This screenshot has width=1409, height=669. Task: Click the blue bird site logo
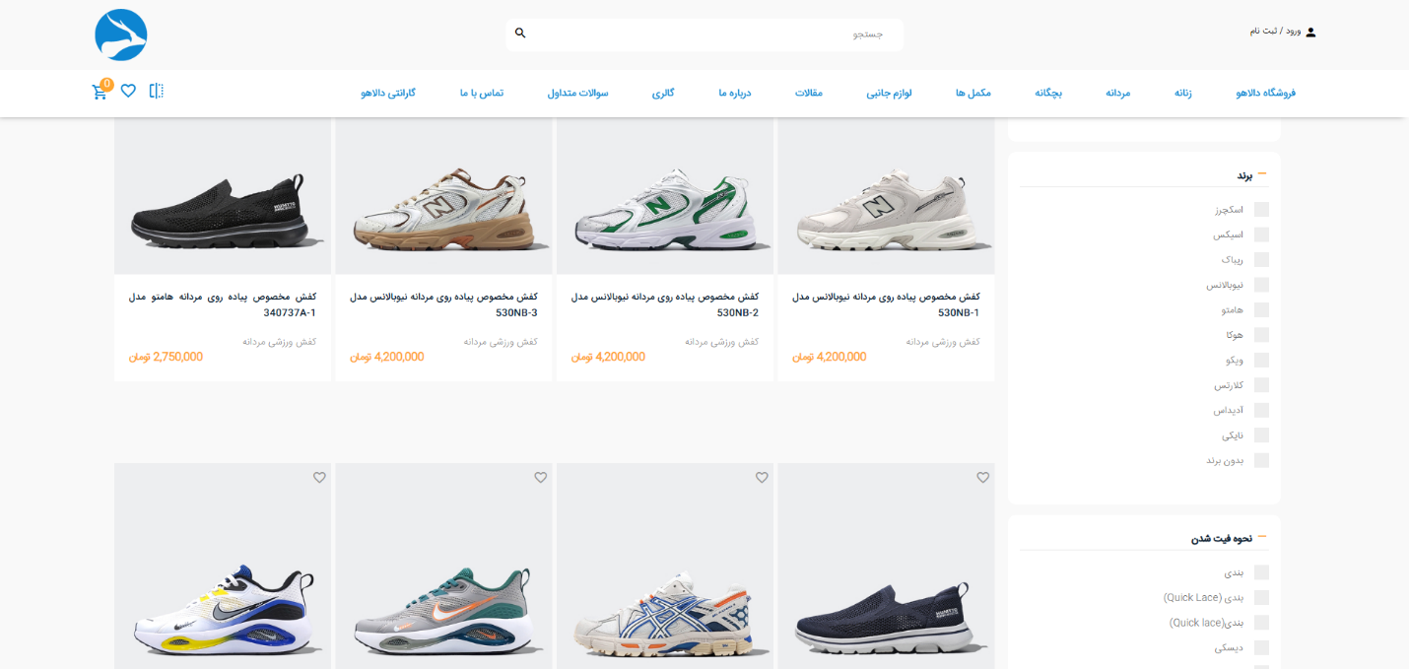click(121, 35)
